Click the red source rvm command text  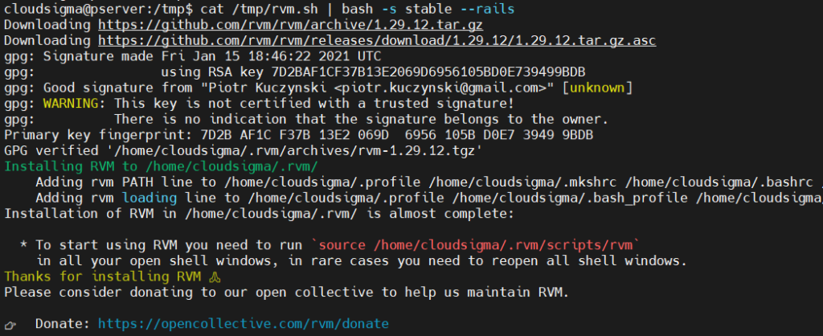click(477, 245)
